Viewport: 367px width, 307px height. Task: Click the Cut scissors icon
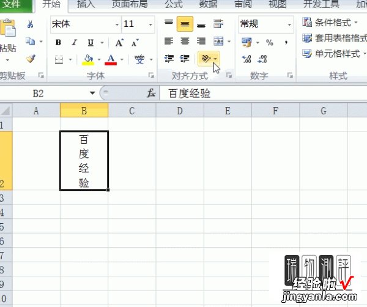[30, 24]
